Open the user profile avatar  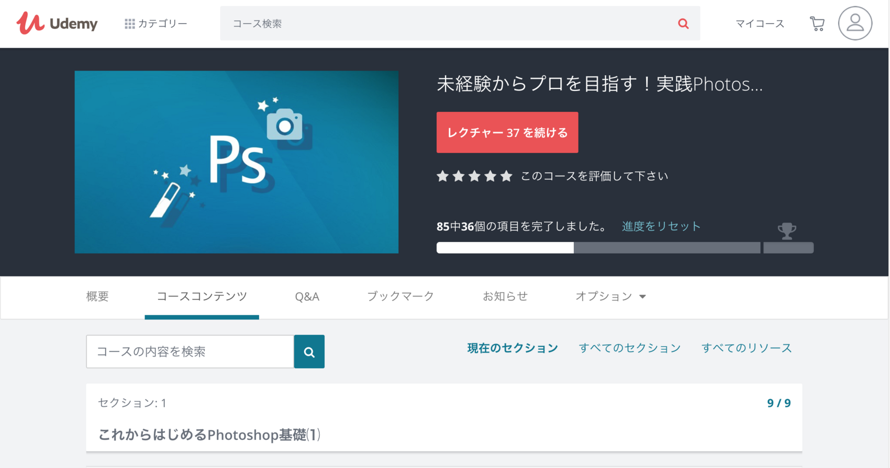coord(855,24)
